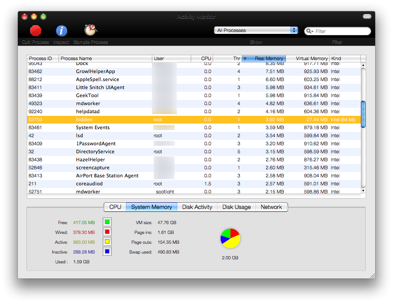Select the 1PasswordAgent process row
This screenshot has width=393, height=303.
pyautogui.click(x=194, y=143)
